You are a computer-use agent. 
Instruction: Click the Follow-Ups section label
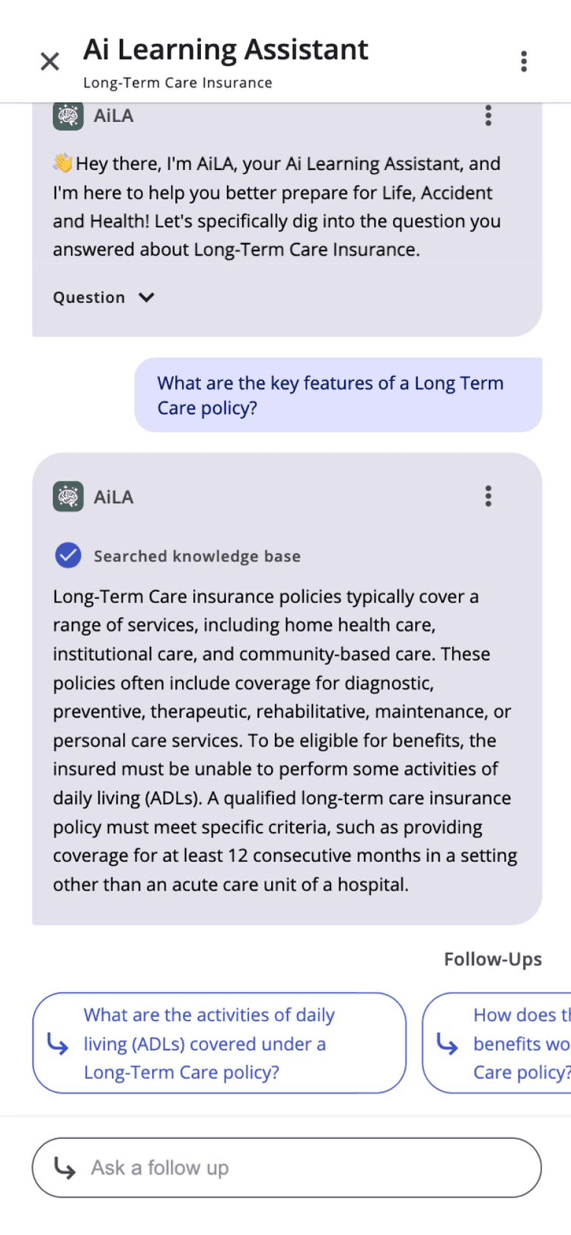pos(493,959)
